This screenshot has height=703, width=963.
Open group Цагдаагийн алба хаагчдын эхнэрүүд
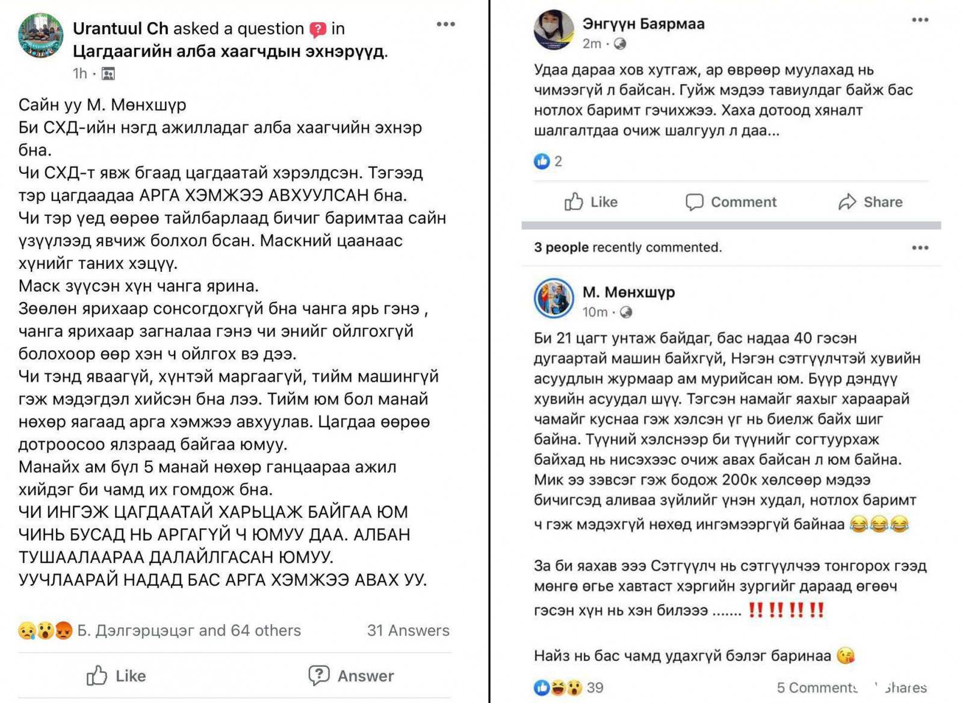230,51
